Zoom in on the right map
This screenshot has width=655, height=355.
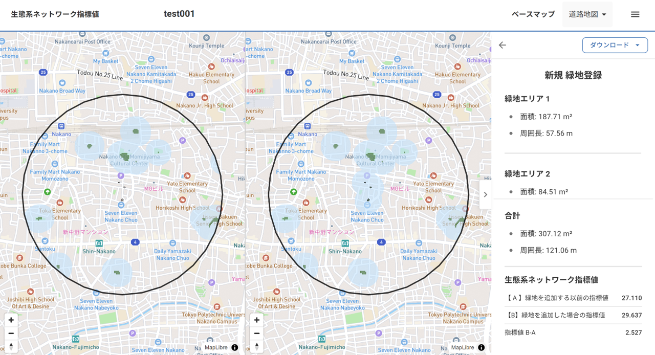(257, 320)
